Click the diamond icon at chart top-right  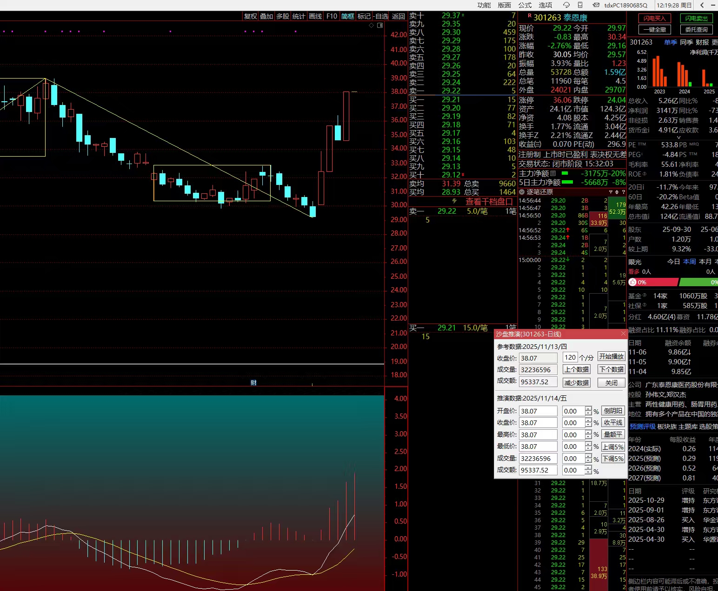tap(371, 26)
